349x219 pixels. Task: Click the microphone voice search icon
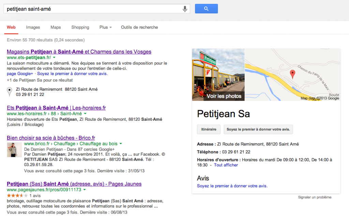coord(185,9)
